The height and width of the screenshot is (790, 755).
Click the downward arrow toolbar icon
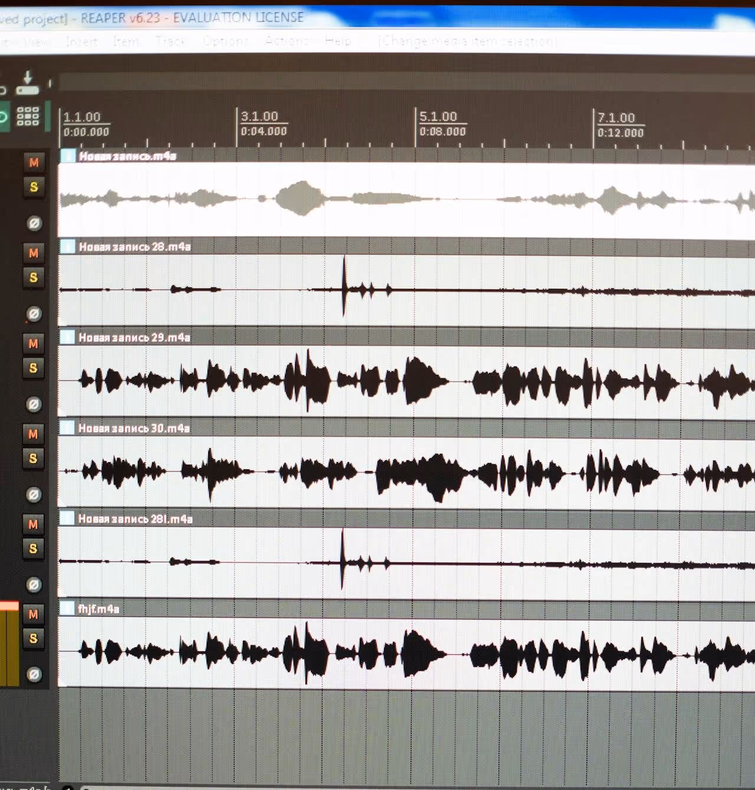coord(27,83)
